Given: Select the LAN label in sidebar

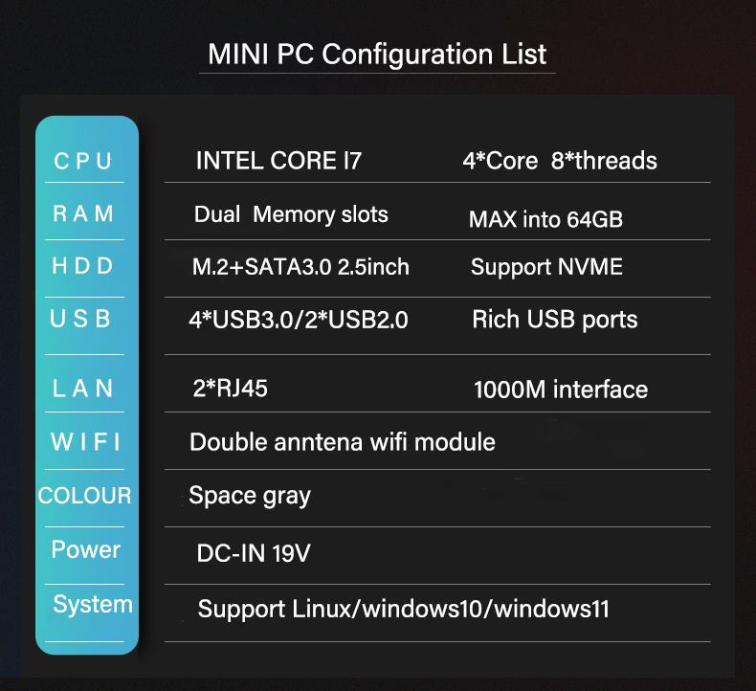Looking at the screenshot, I should pos(83,388).
